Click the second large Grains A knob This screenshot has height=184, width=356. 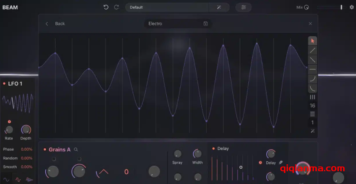(79, 171)
